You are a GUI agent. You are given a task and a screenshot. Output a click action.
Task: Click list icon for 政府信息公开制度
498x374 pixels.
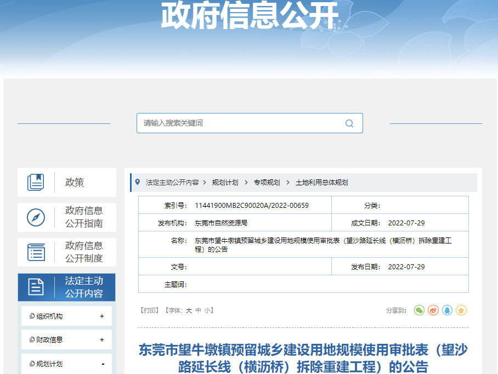point(36,252)
